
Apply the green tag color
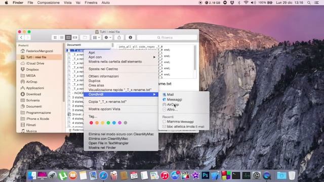click(x=108, y=123)
